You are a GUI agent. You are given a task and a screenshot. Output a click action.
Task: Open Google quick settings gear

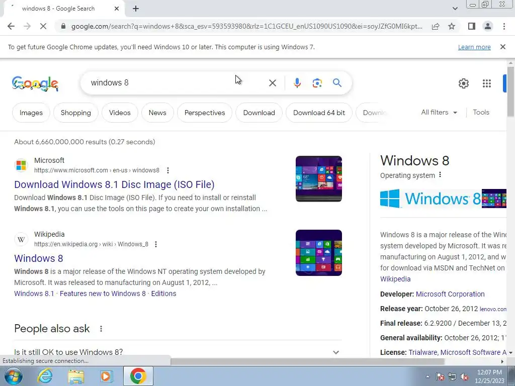[463, 83]
